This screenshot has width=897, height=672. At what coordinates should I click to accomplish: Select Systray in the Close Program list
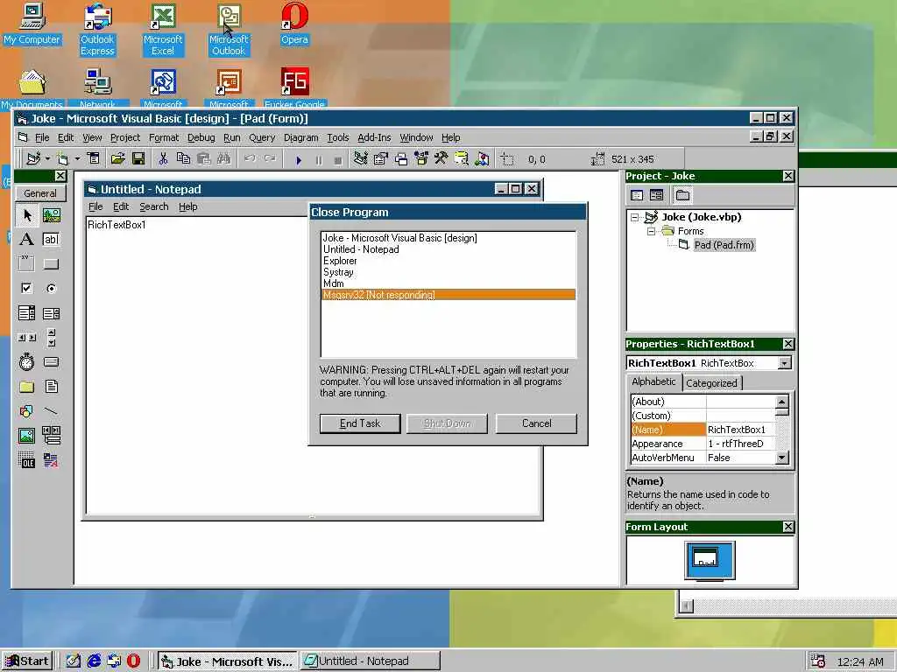click(448, 272)
